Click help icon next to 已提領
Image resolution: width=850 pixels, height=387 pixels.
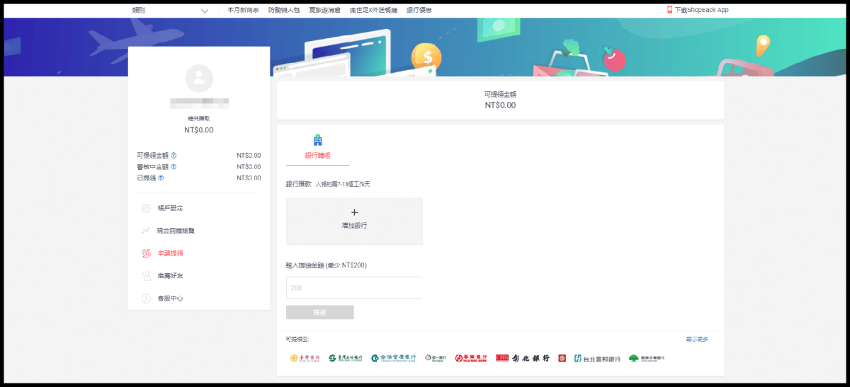161,178
